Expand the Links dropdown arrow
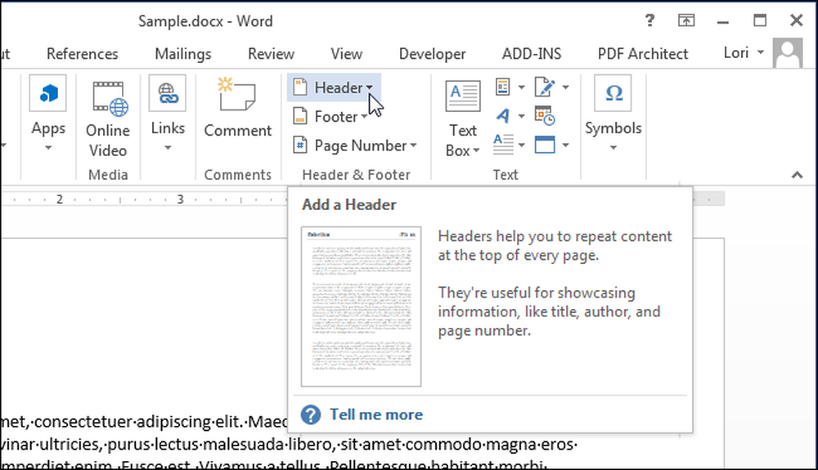 [x=168, y=148]
